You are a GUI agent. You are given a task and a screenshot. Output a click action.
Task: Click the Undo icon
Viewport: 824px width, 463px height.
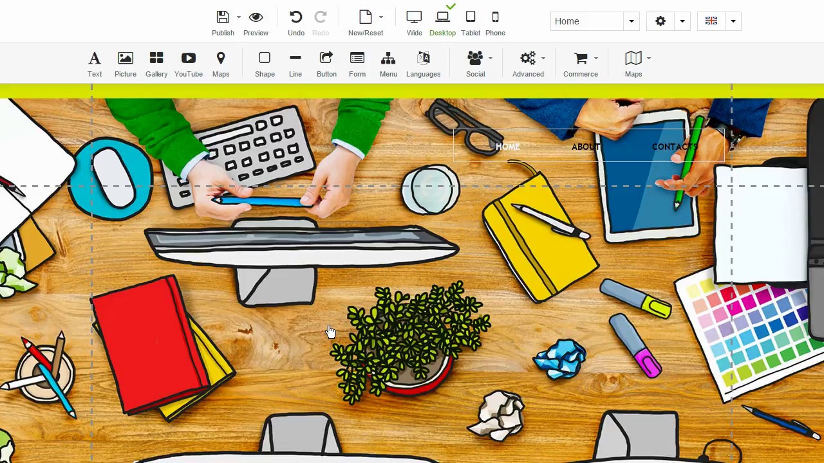coord(296,23)
